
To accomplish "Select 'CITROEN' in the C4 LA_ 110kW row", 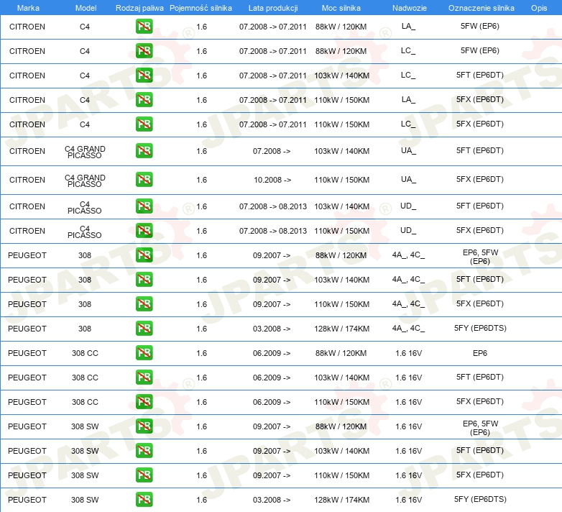I will click(x=27, y=100).
